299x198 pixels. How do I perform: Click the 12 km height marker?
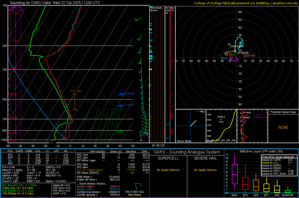click(15, 40)
